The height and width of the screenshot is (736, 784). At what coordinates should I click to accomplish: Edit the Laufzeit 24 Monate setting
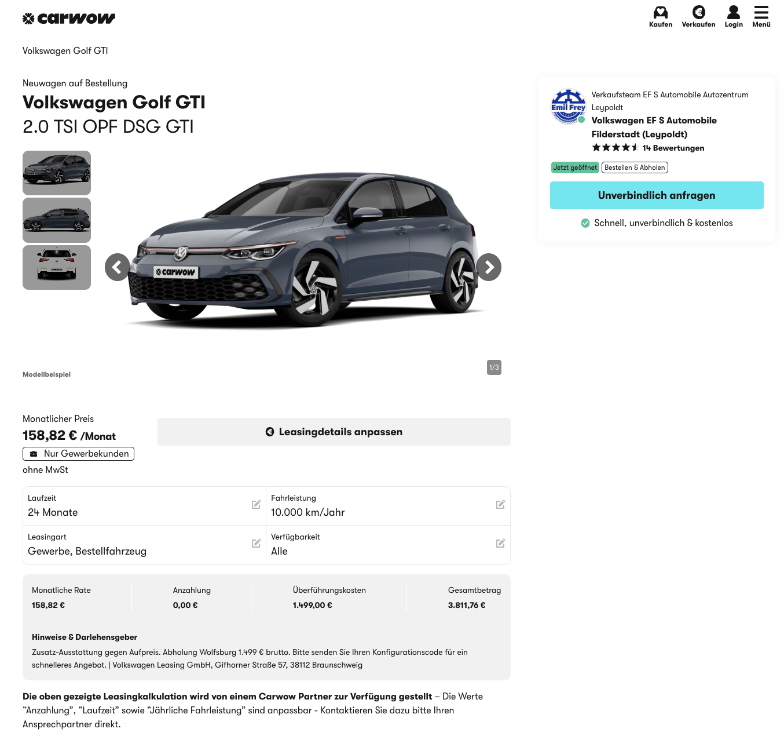256,505
